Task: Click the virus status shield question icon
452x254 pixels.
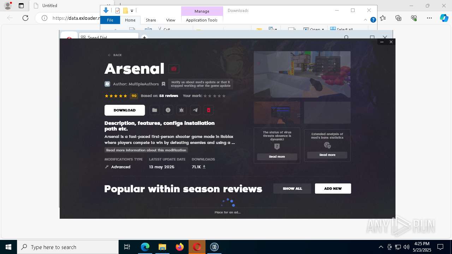Action: point(277,146)
